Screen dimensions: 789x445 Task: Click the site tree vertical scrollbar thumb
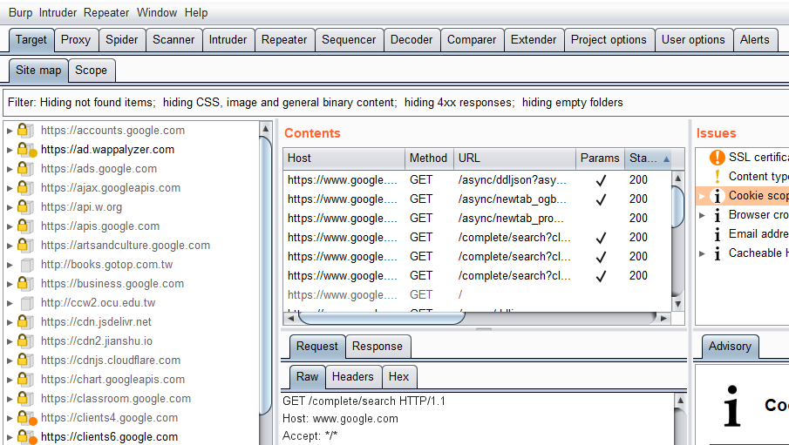click(266, 274)
